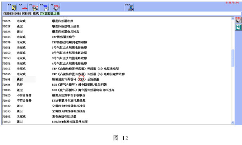
Task: Select the P0443 code cell
Action: coord(7,101)
